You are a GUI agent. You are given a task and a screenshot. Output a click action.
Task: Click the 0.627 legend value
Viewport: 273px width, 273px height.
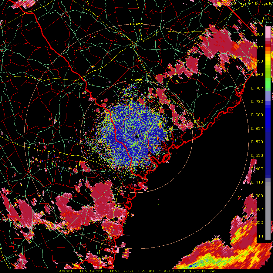(257, 129)
